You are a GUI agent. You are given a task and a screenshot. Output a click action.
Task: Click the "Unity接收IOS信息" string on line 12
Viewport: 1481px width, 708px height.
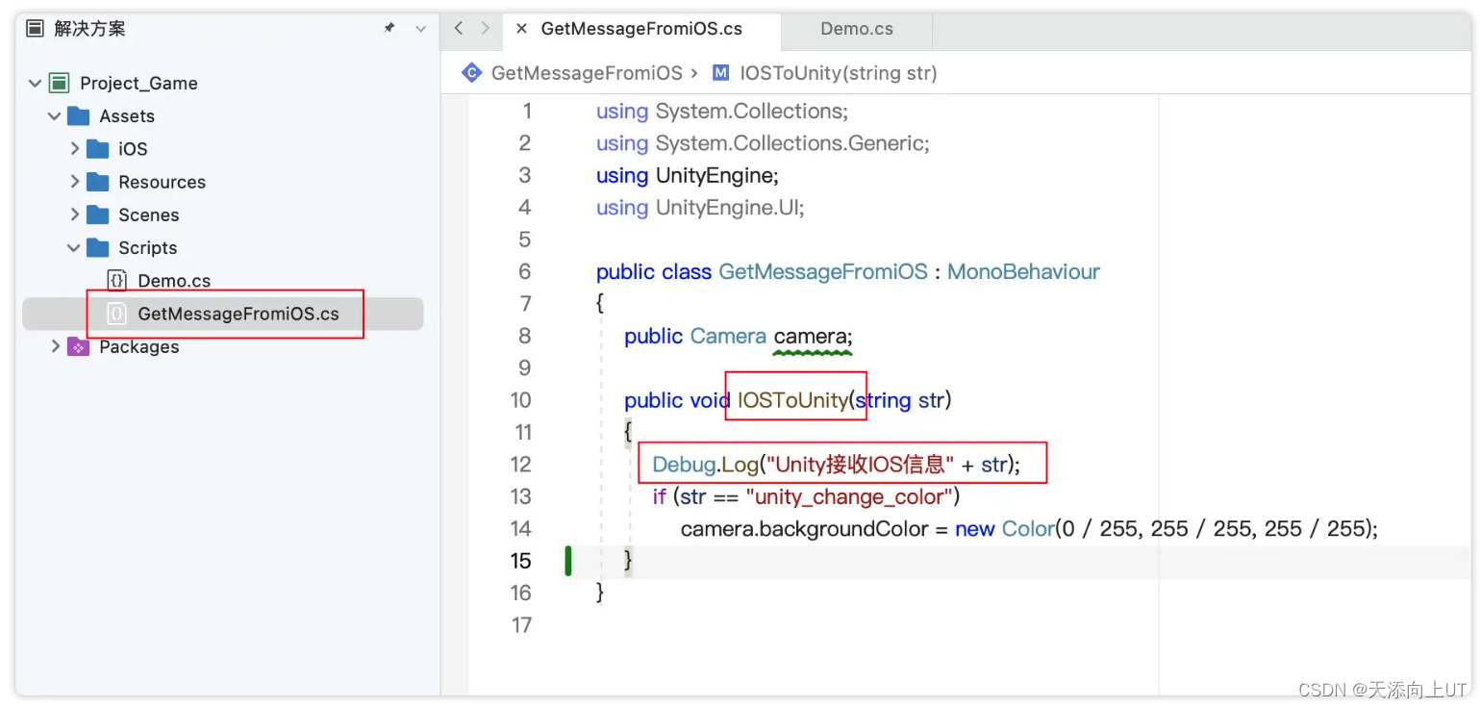click(x=859, y=465)
